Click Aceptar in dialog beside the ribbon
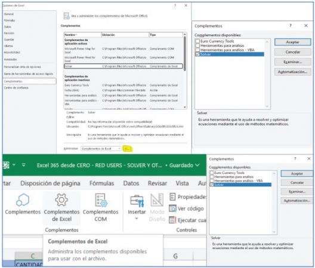 point(297,173)
